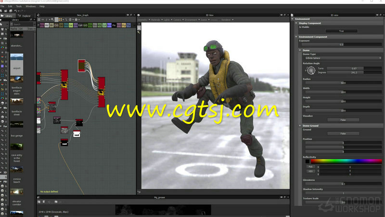Collapse the Environment section

pyautogui.click(x=293, y=19)
